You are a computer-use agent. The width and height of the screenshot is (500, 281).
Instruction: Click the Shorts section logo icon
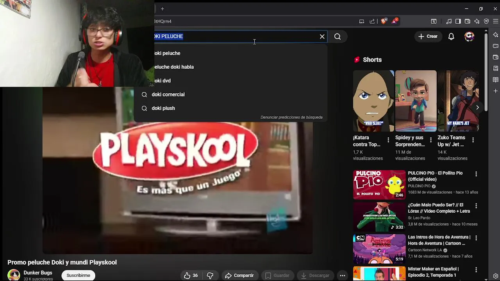coord(357,60)
